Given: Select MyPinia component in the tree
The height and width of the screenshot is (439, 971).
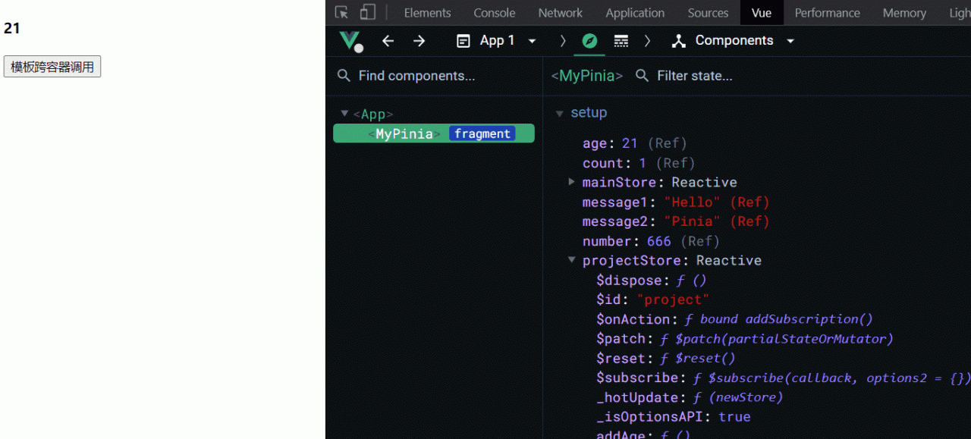Looking at the screenshot, I should 404,133.
